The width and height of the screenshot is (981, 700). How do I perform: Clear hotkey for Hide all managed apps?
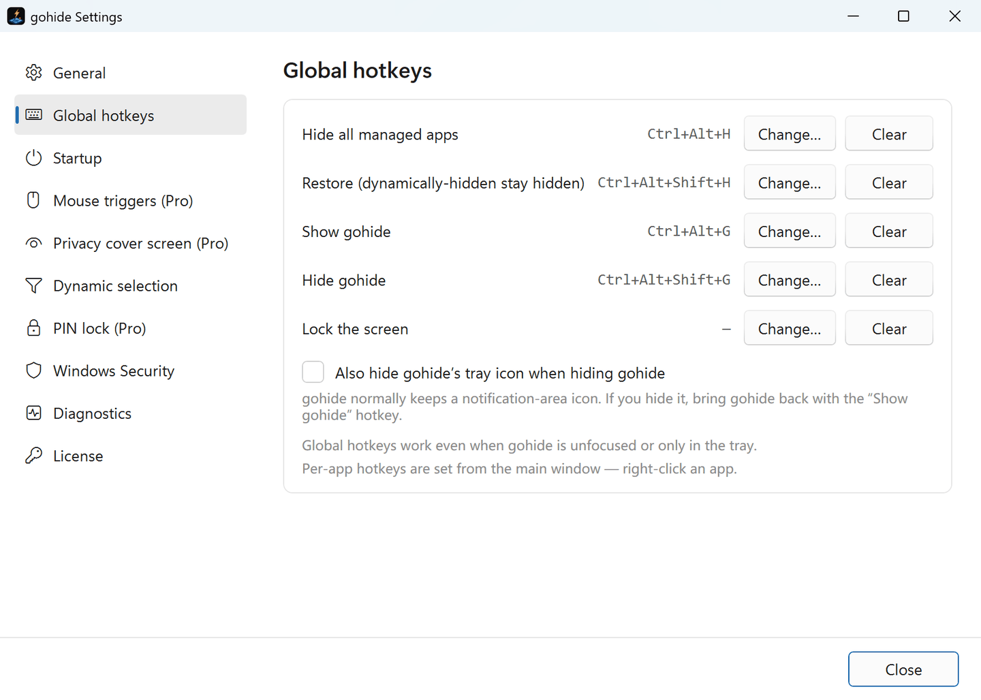point(889,133)
